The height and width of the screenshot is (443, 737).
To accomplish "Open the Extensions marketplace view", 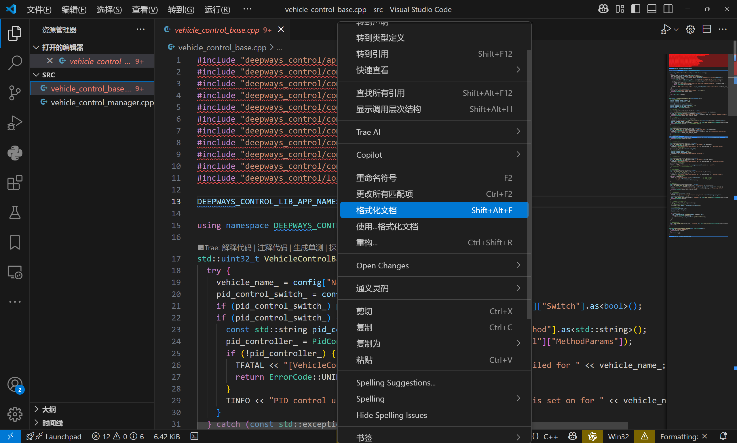I will click(15, 182).
